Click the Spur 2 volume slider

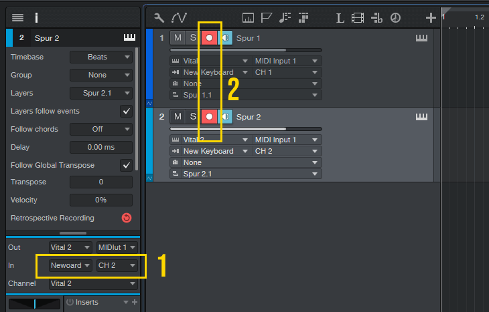click(246, 129)
